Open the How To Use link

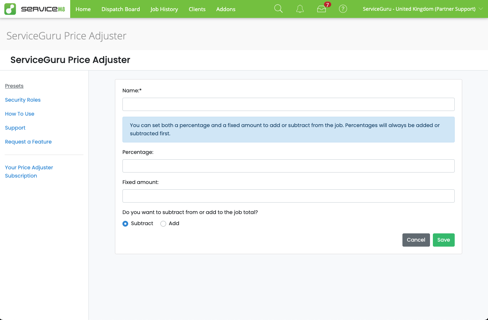coord(20,114)
